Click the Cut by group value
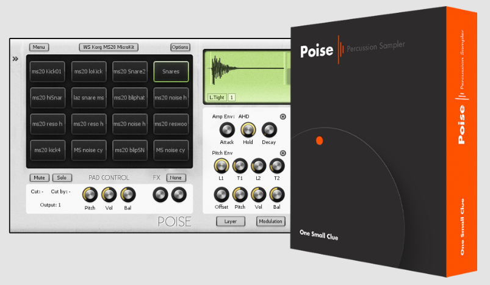 tap(60, 192)
